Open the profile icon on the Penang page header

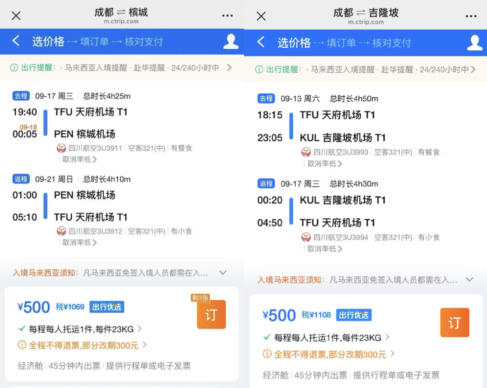[230, 41]
